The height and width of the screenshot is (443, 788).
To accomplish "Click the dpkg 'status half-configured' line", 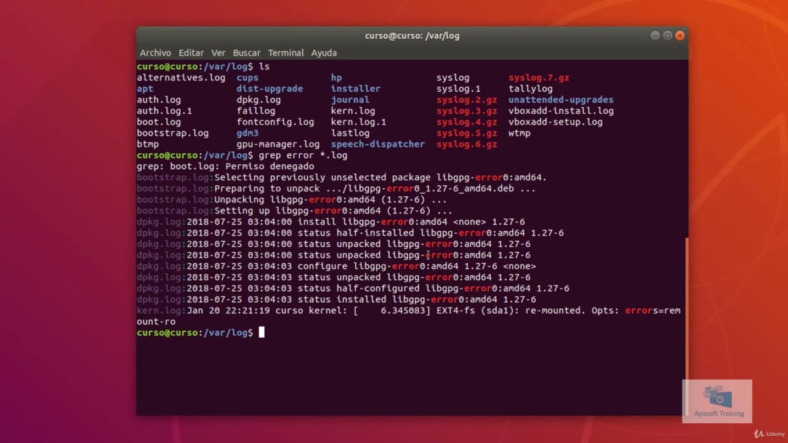I will coord(353,288).
